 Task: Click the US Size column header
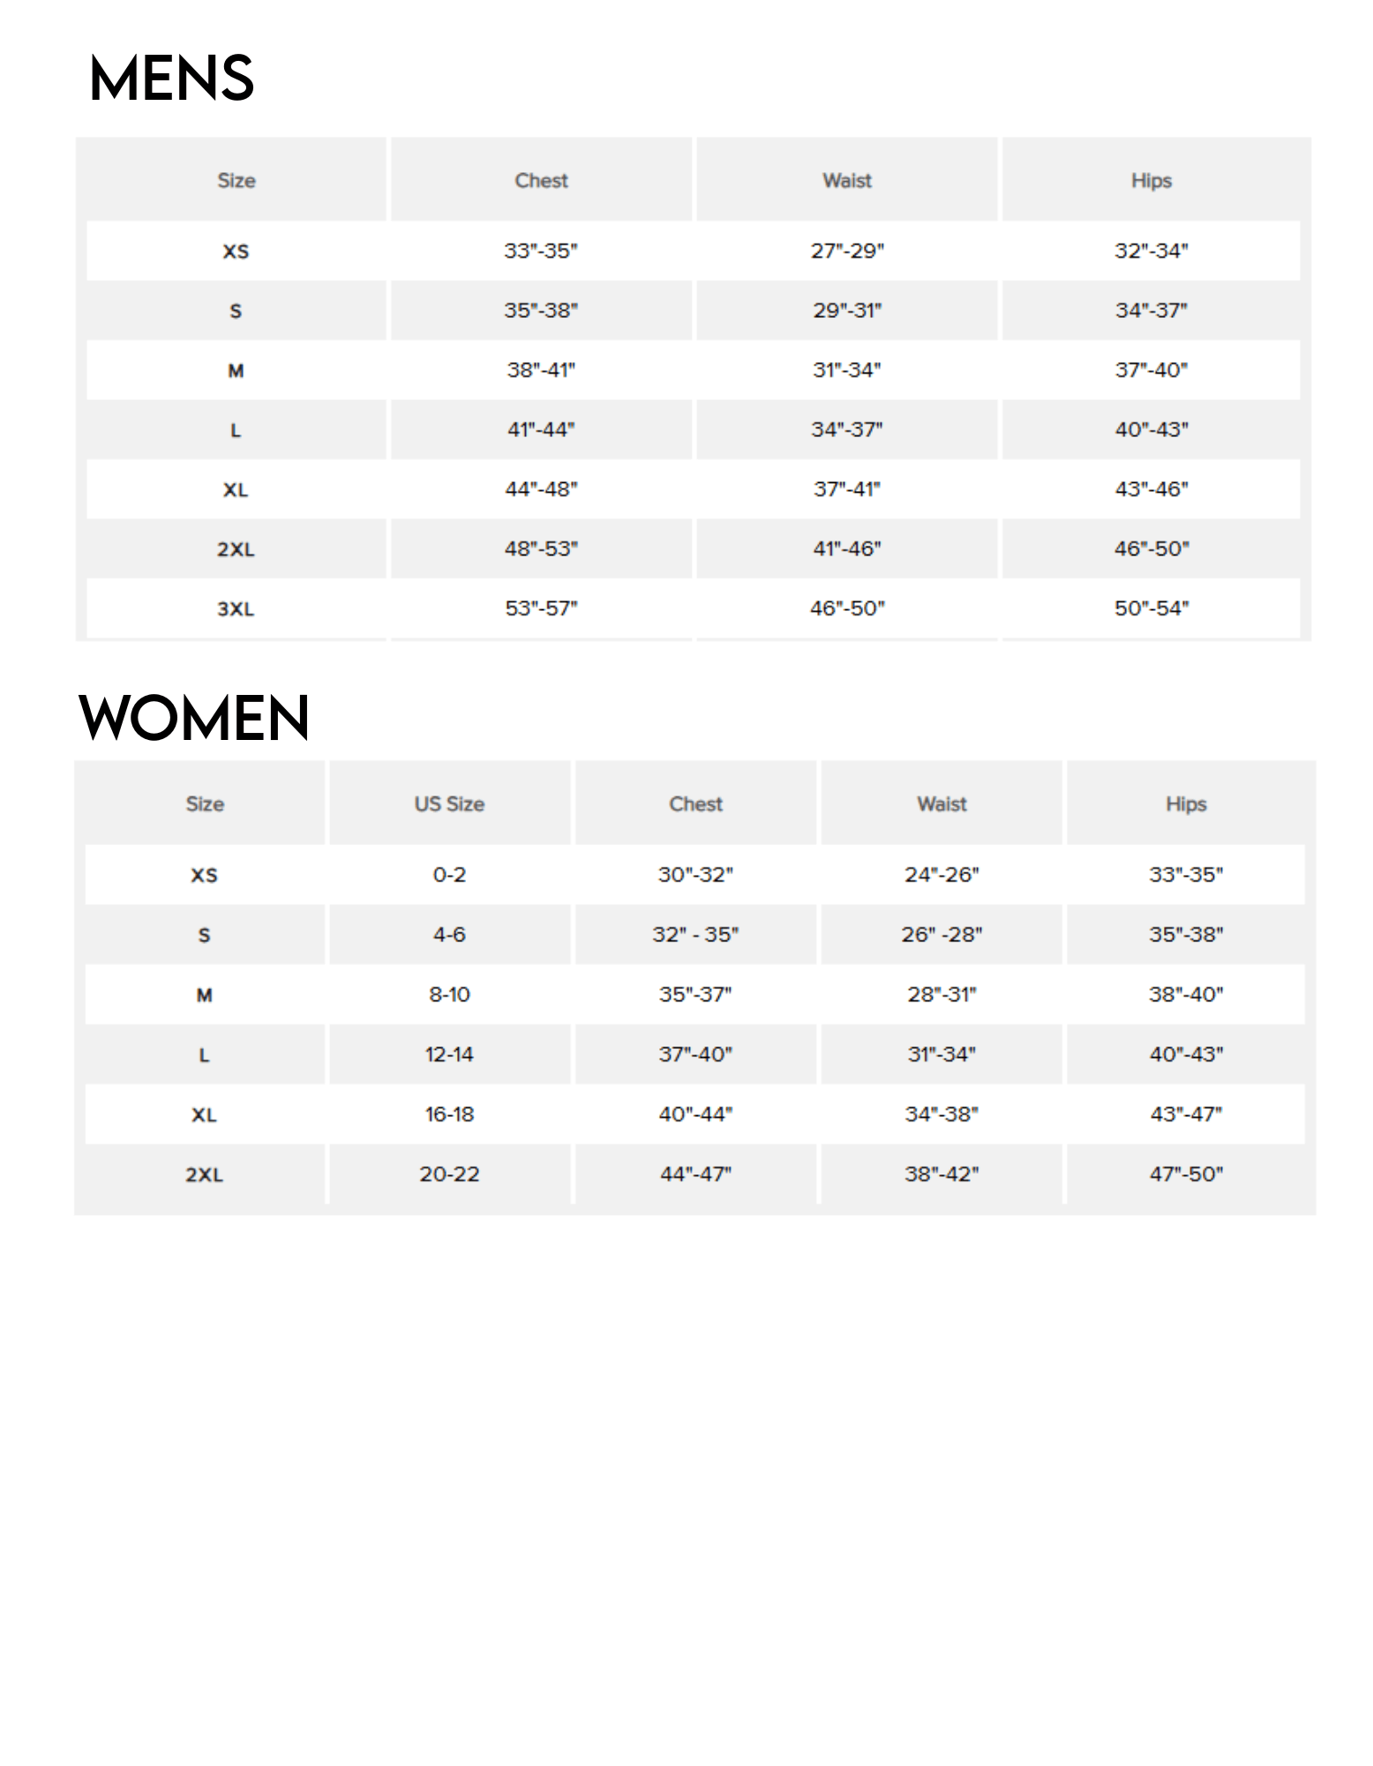(x=449, y=804)
